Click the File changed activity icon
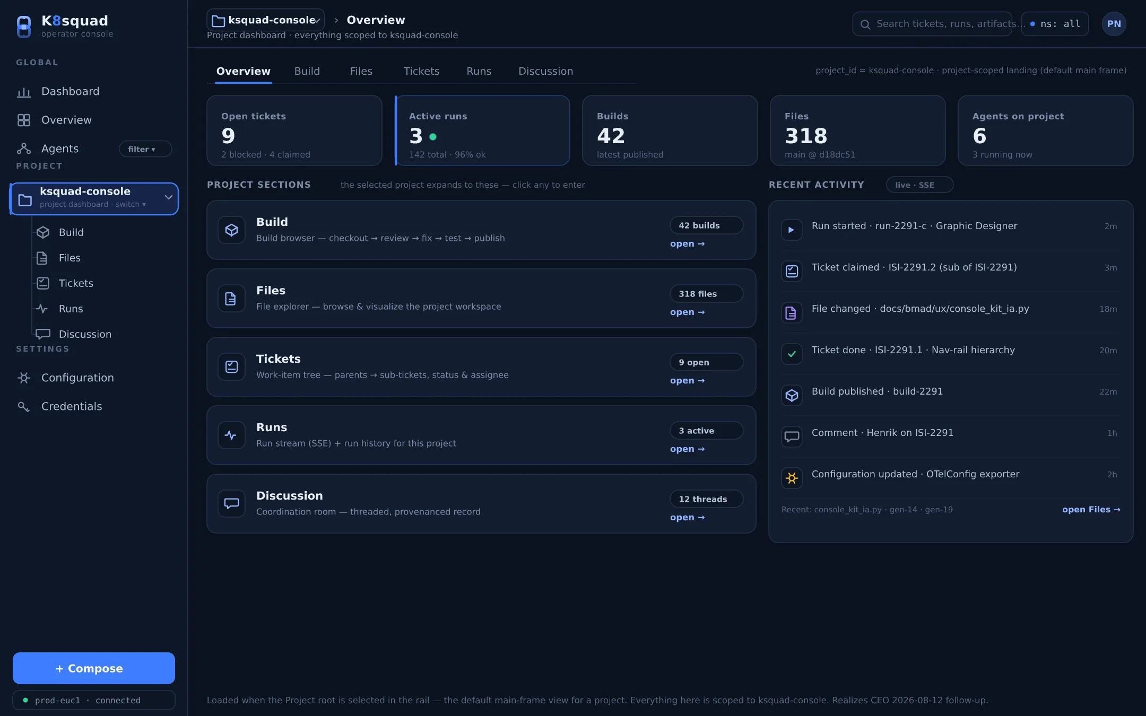 (x=792, y=313)
